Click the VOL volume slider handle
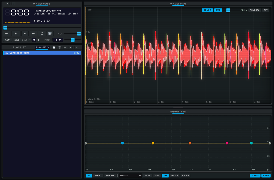Screen dimensions: 274x180 pos(79,33)
